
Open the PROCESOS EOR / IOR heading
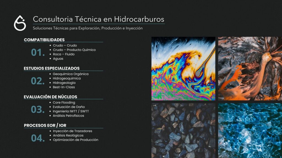(x=45, y=125)
